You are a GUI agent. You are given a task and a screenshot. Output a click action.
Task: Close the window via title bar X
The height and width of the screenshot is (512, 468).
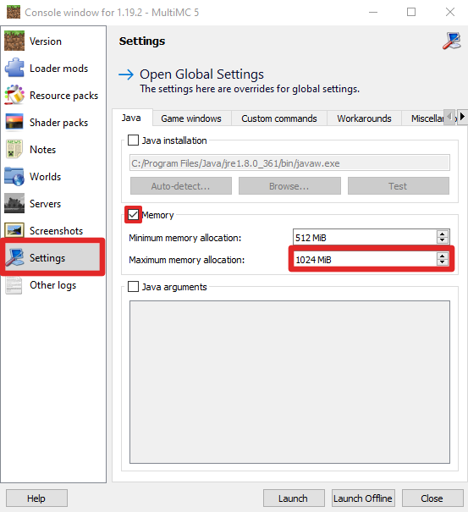(450, 12)
